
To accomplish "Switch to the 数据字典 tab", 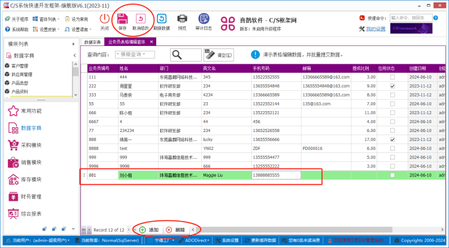I will click(92, 42).
